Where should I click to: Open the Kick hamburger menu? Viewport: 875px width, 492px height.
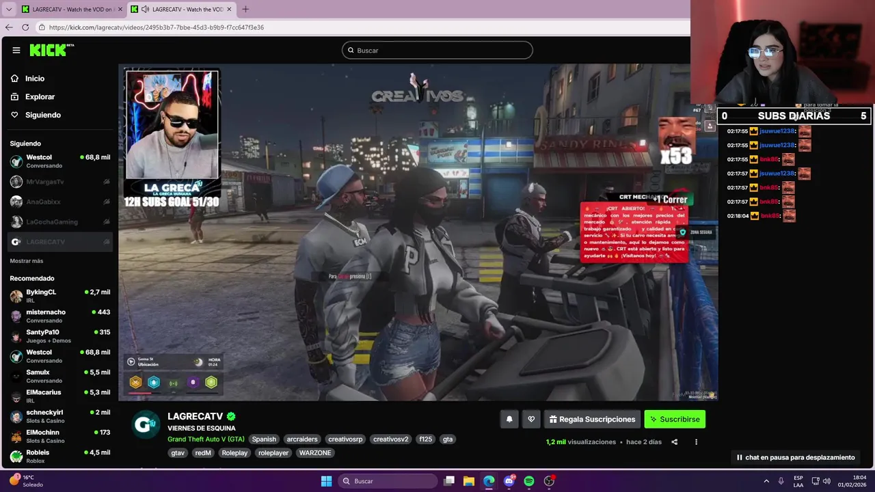point(16,50)
